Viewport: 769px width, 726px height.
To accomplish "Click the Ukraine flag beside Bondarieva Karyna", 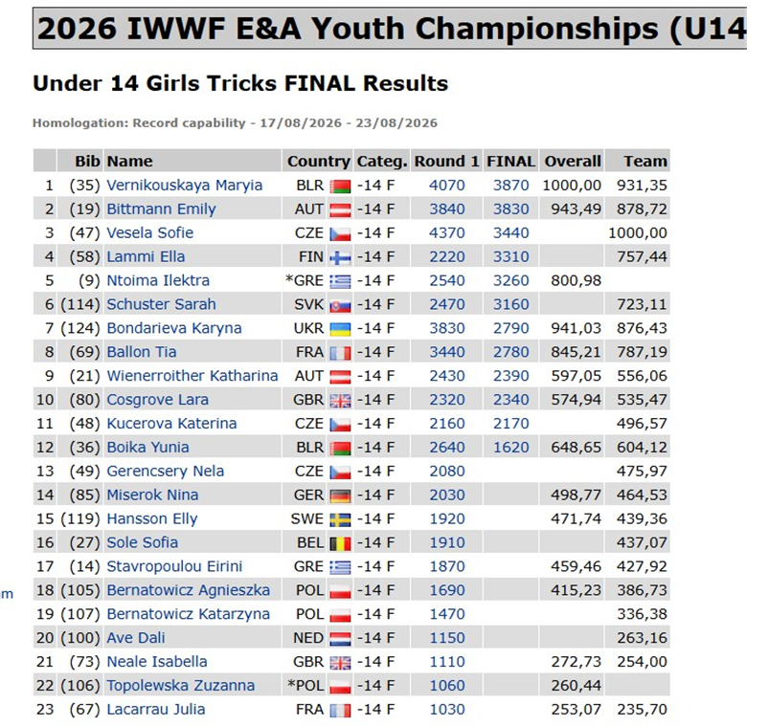I will coord(340,329).
